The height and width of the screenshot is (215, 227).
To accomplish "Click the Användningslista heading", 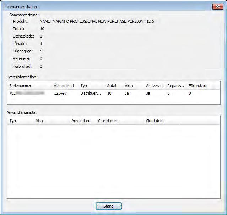I will (x=22, y=112).
